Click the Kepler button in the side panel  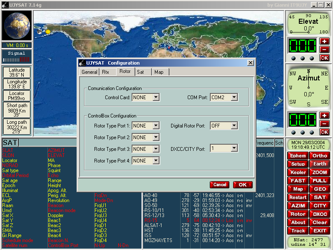[x=298, y=172]
